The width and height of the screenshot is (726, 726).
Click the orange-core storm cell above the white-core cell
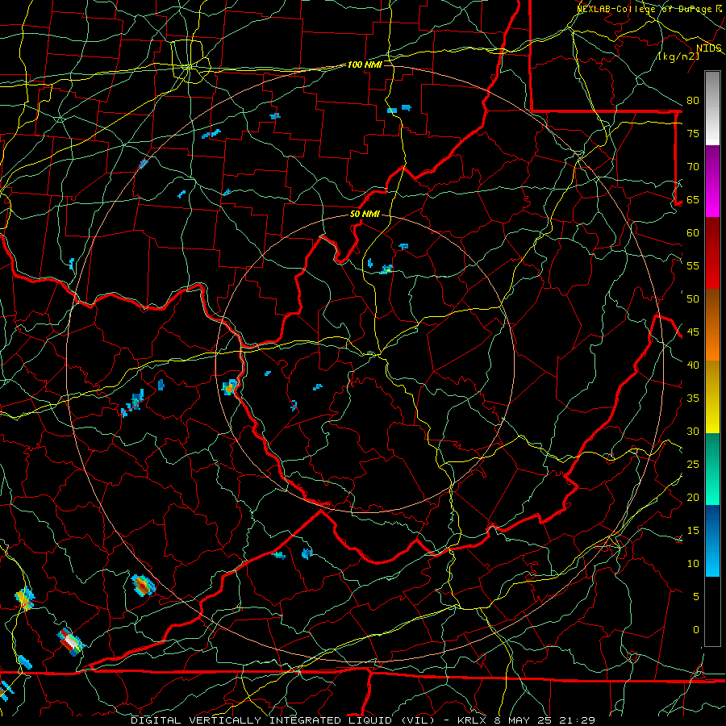143,586
